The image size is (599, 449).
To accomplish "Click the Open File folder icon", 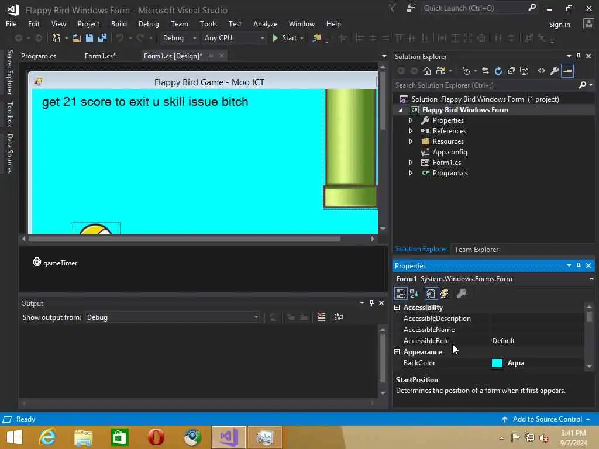I will point(77,38).
